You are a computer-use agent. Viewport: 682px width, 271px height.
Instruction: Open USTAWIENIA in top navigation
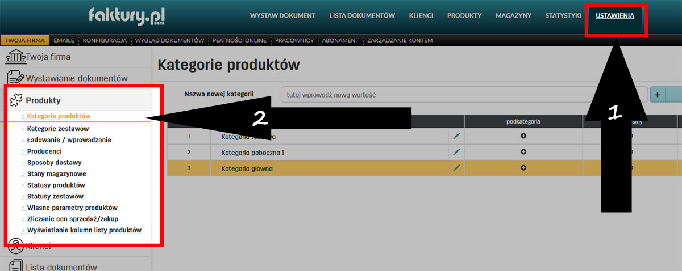(x=615, y=15)
